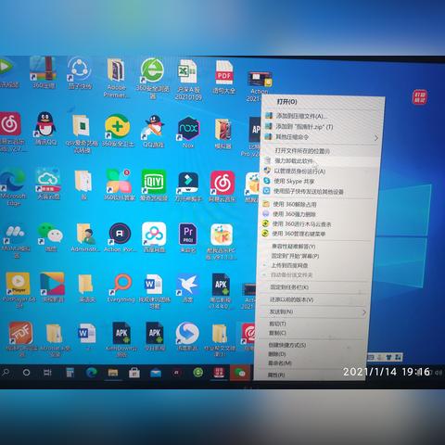Select 打开(O) in the context menu
The width and height of the screenshot is (445, 445).
286,102
